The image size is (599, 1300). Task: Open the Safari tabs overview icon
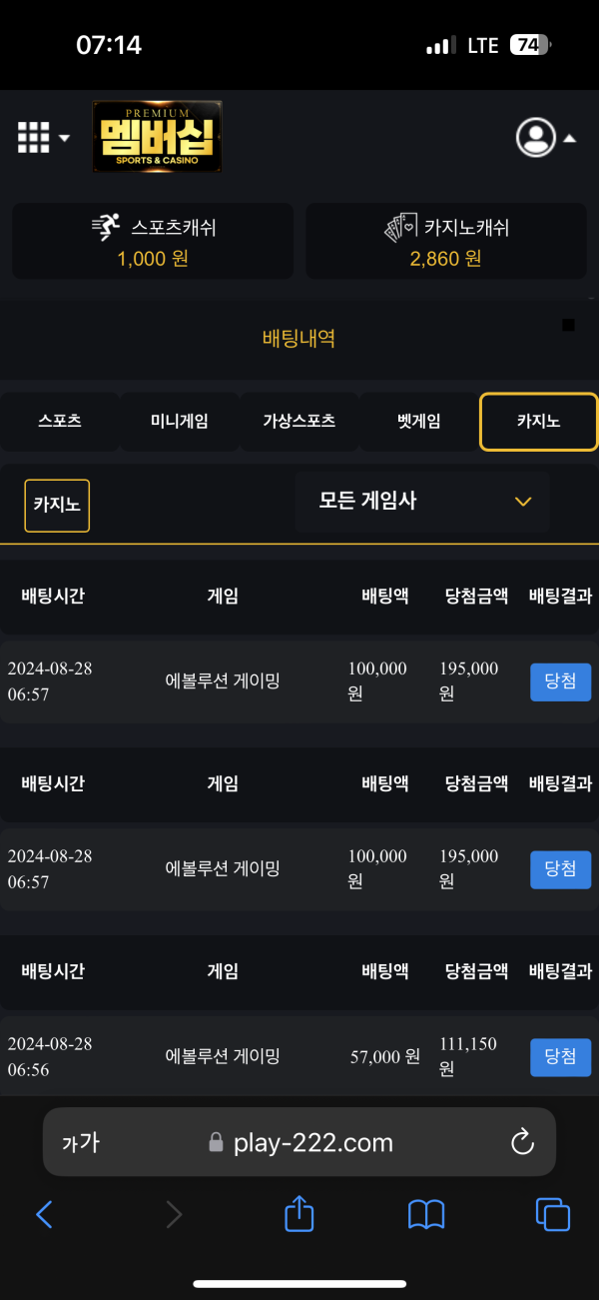coord(553,1215)
